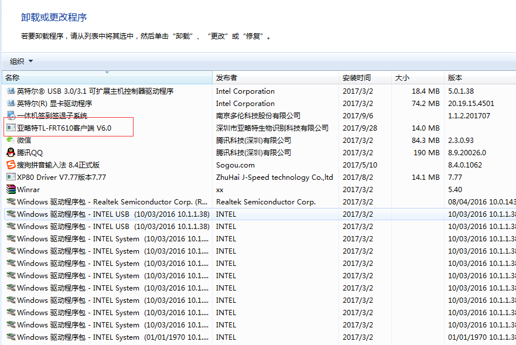Sort list by 名称 column header
516x345 pixels.
point(107,78)
